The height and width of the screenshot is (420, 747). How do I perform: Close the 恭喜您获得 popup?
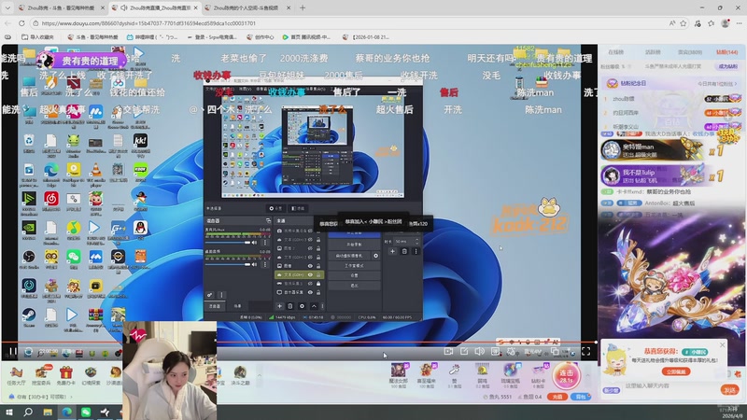pyautogui.click(x=722, y=344)
